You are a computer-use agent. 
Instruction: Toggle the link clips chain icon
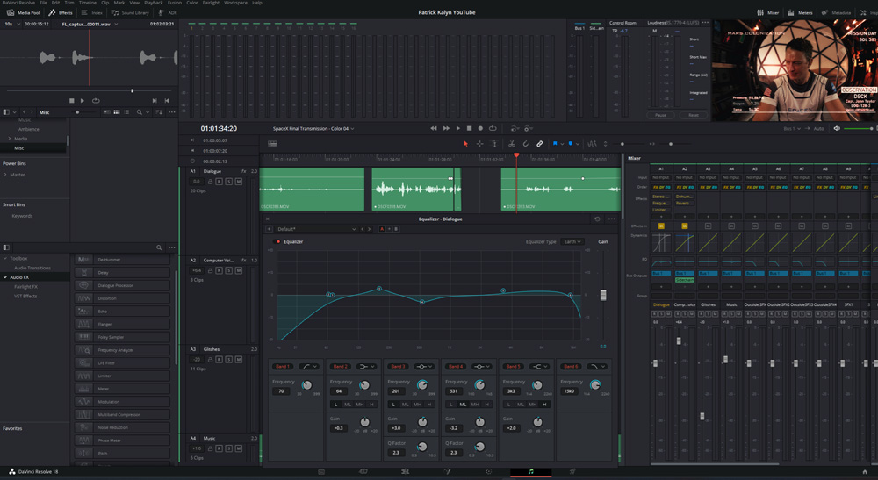[x=540, y=144]
